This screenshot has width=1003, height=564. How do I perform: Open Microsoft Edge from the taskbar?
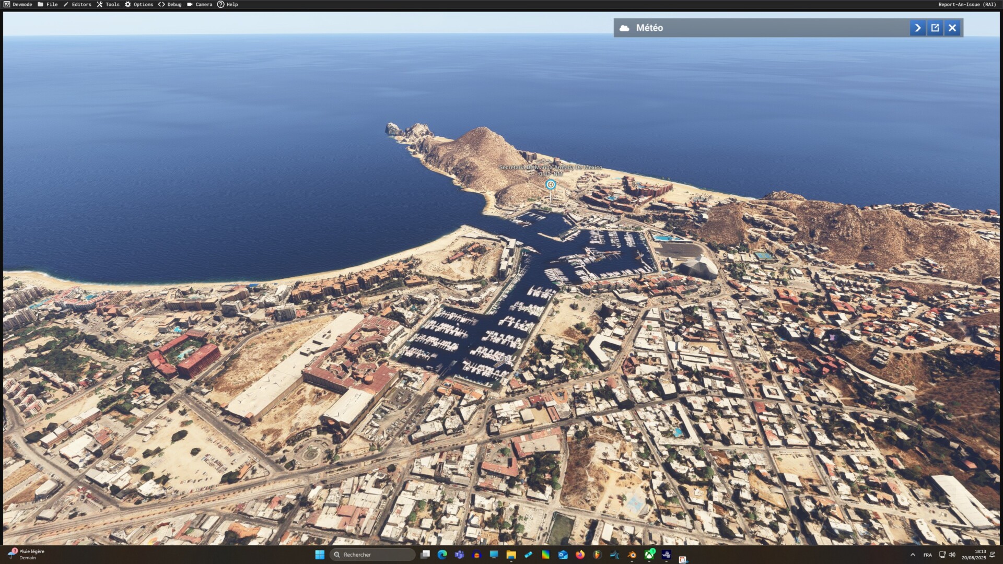pyautogui.click(x=442, y=555)
